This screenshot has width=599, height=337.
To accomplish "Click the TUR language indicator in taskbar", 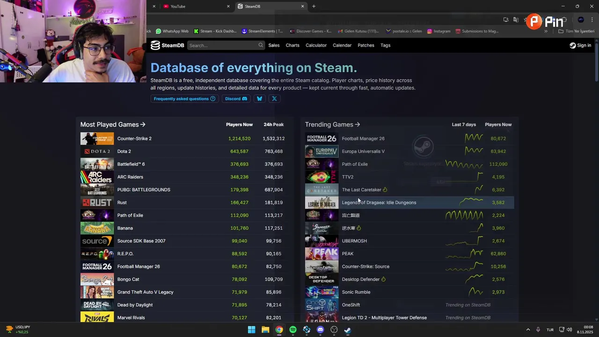I will pyautogui.click(x=550, y=330).
